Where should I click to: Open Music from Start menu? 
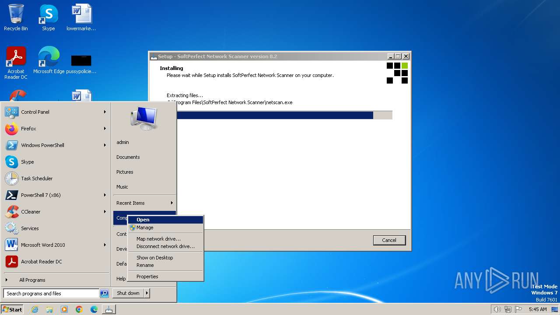[144, 187]
